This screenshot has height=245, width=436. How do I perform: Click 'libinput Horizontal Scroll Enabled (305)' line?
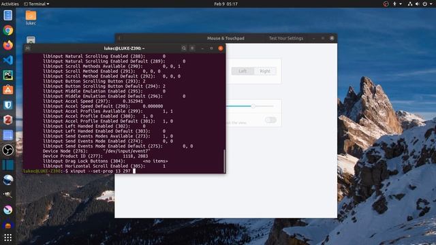coord(104,166)
